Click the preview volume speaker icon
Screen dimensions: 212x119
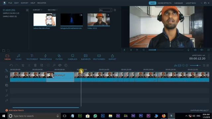[x=202, y=50]
